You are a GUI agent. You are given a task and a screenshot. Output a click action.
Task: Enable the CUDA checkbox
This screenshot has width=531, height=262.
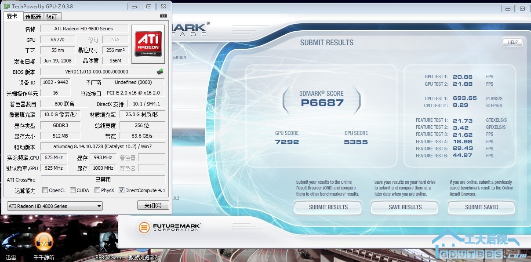pos(73,190)
